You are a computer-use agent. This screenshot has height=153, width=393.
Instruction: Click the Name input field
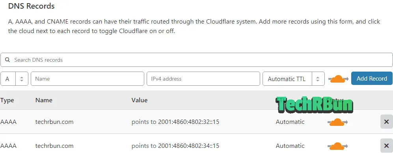(88, 79)
